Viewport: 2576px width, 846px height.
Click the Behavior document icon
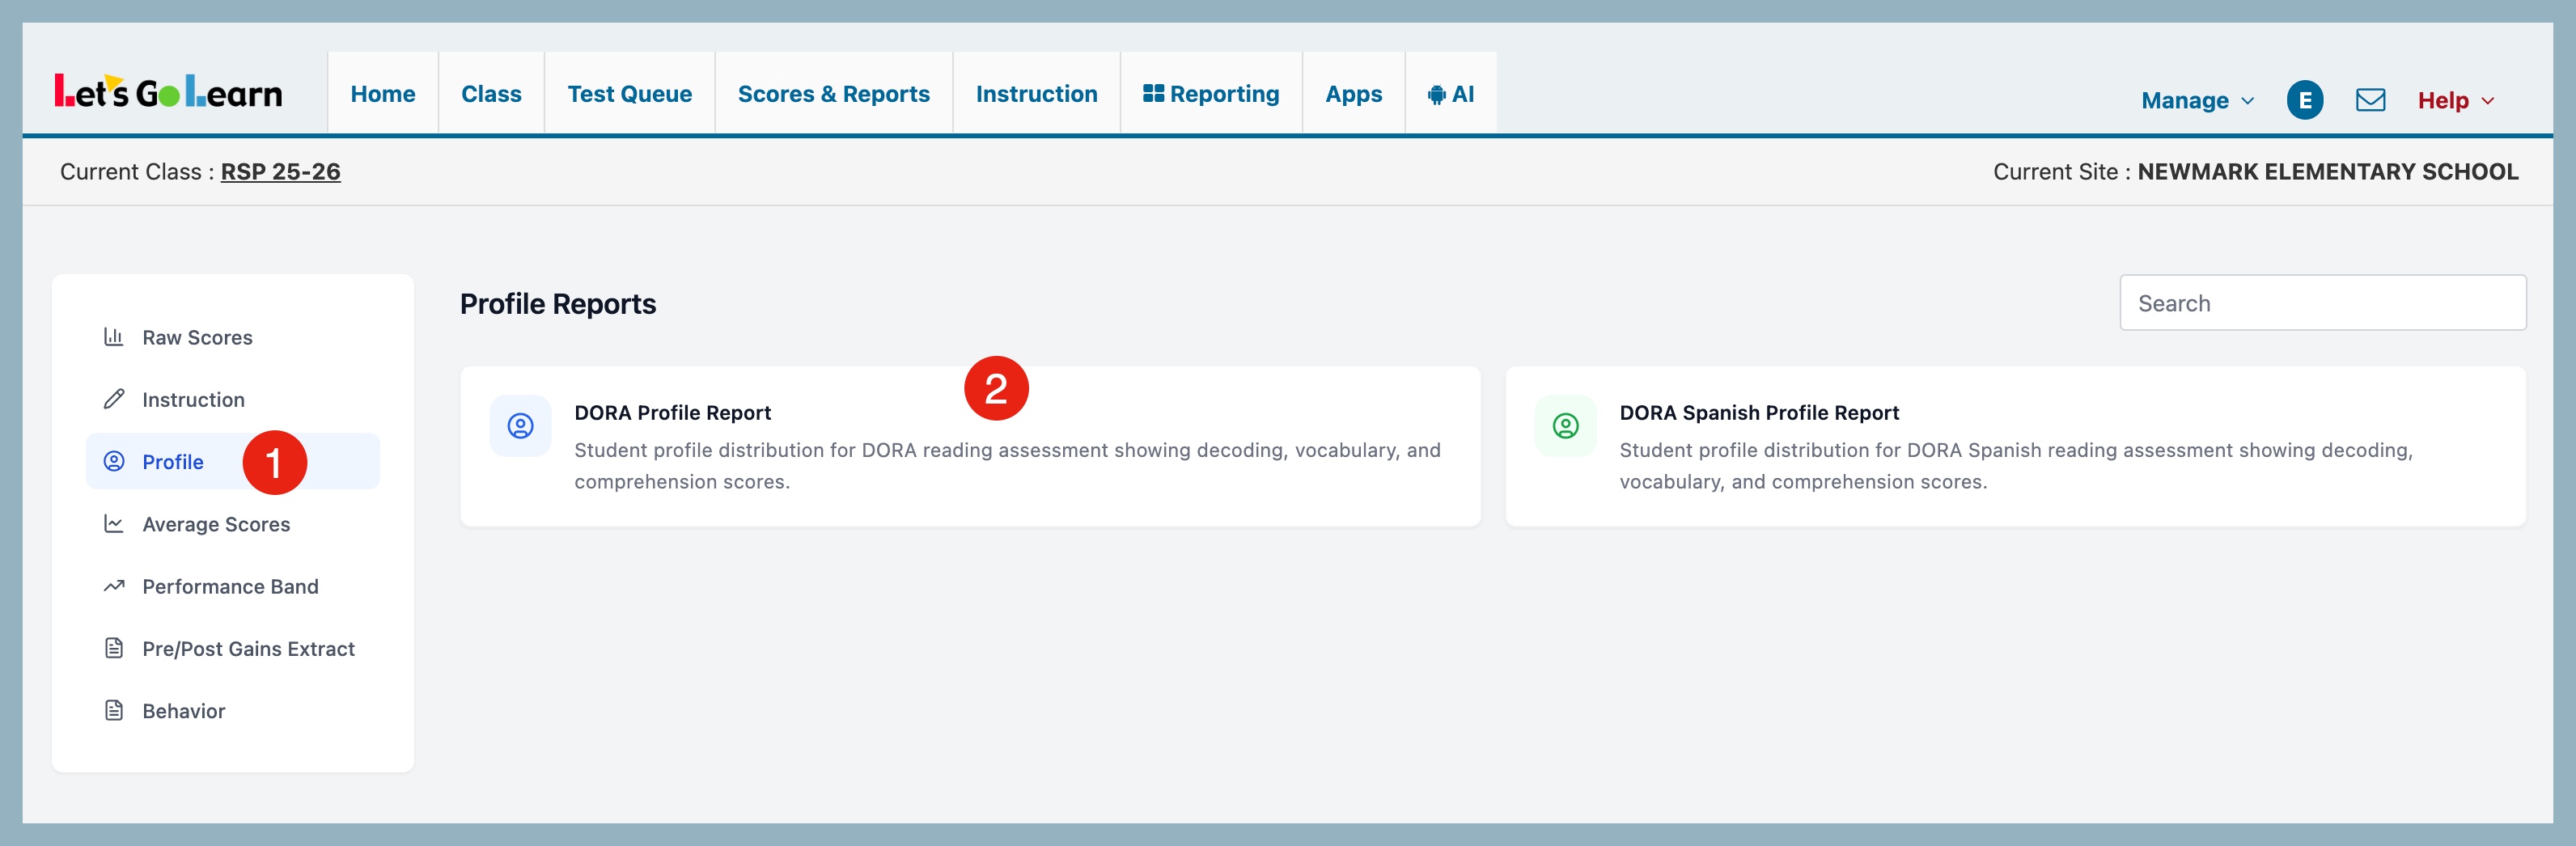point(114,710)
